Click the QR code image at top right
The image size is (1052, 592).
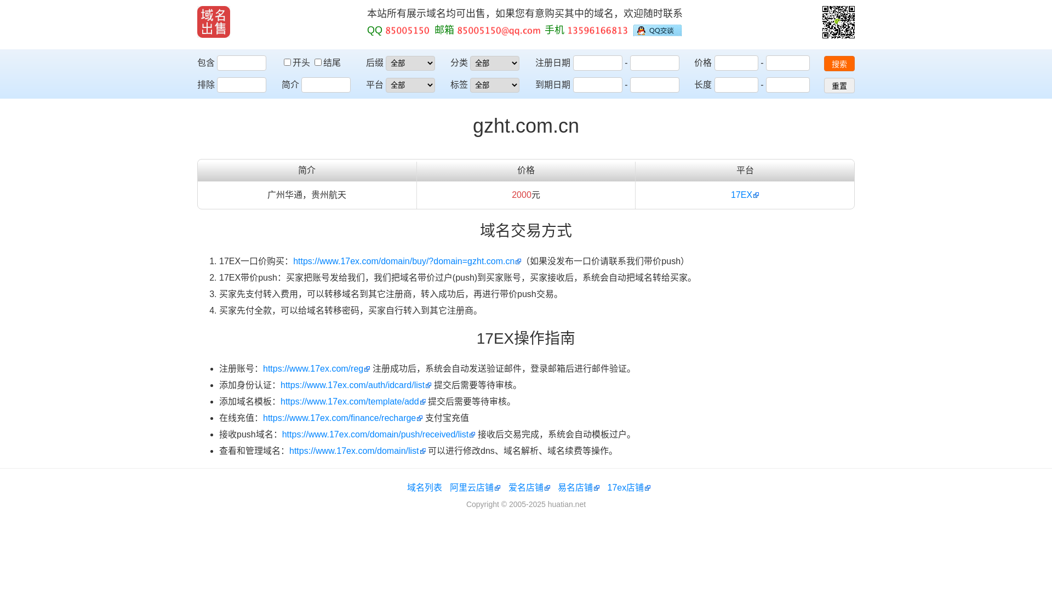click(x=838, y=22)
